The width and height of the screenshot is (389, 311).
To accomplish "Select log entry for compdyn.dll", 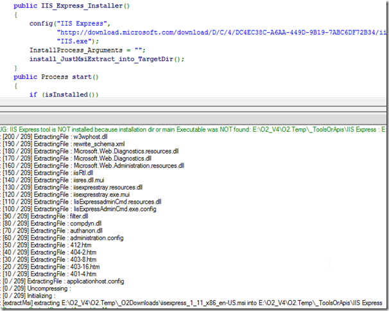I will click(51, 223).
